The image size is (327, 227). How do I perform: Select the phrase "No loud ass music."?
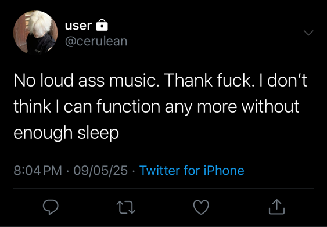tap(85, 80)
